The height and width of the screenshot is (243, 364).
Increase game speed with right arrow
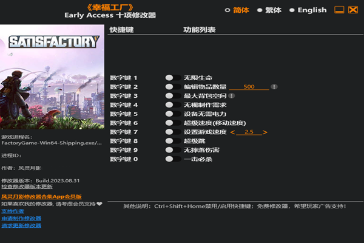coord(265,132)
